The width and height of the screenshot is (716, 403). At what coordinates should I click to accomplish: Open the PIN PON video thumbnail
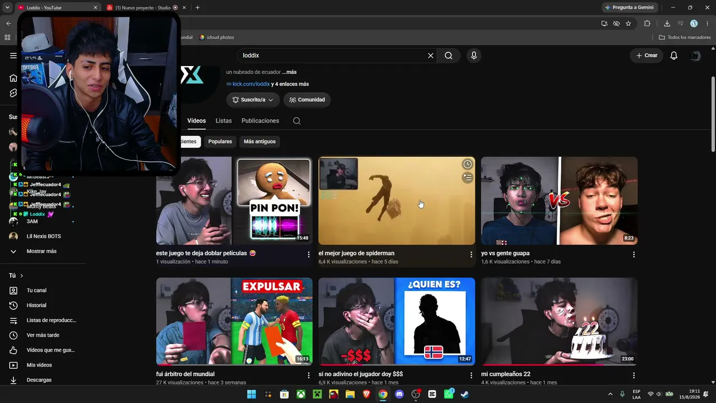click(x=234, y=200)
